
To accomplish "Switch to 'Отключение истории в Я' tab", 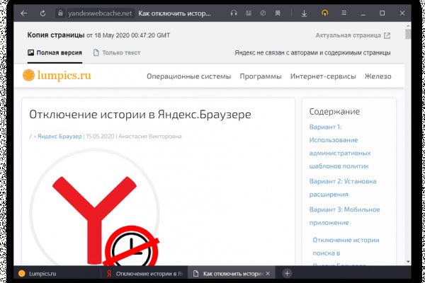I will 142,272.
